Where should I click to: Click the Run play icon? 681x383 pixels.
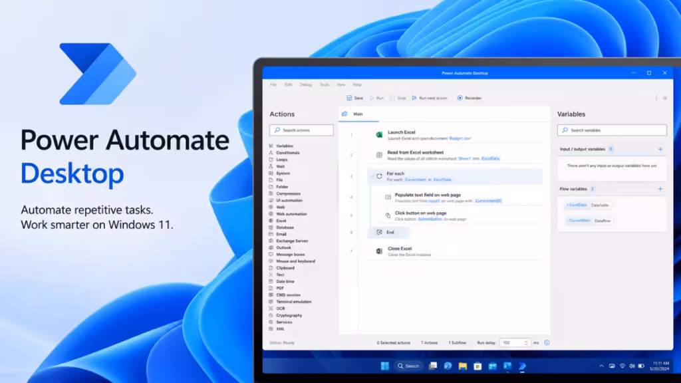click(372, 98)
